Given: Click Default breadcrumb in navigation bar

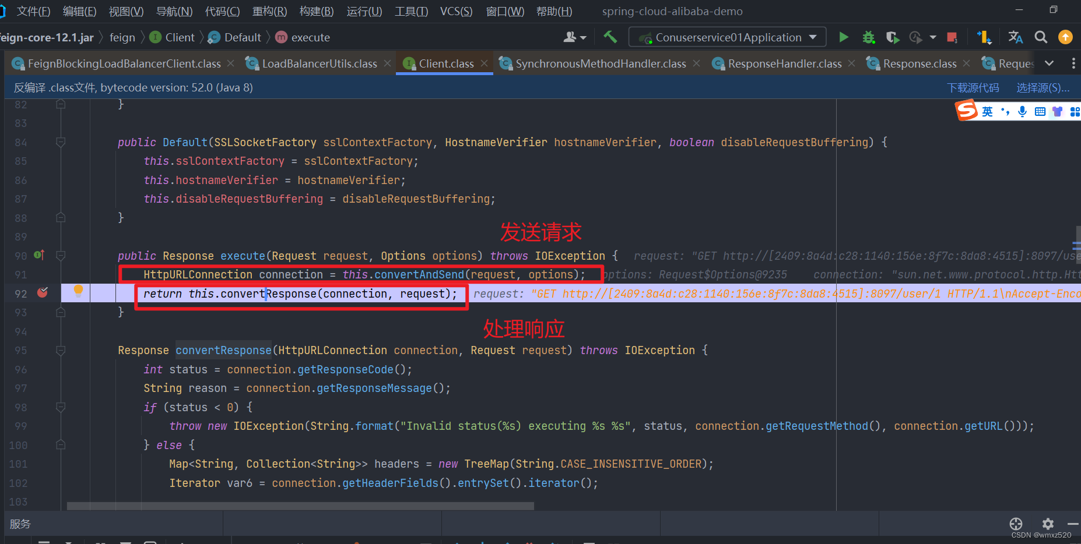Looking at the screenshot, I should coord(235,37).
